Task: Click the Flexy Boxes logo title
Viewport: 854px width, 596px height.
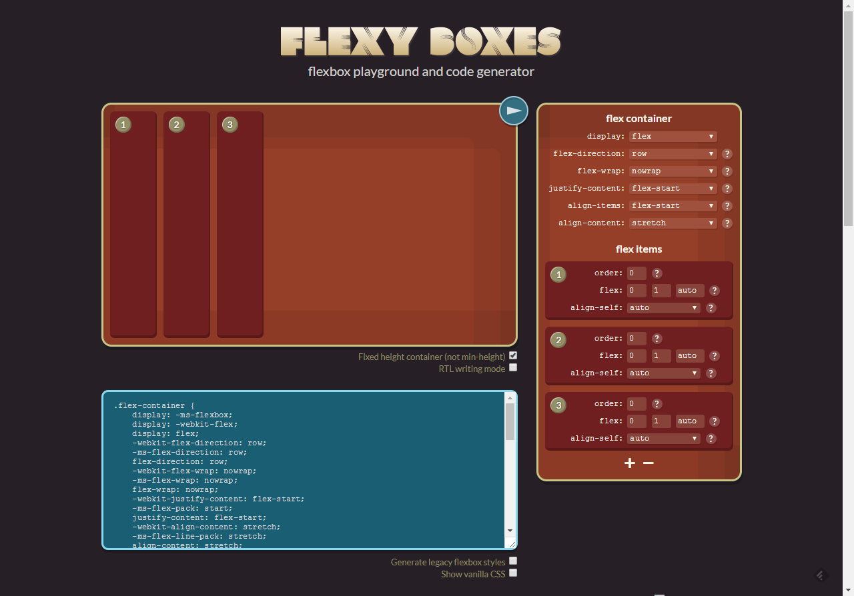Action: [421, 41]
